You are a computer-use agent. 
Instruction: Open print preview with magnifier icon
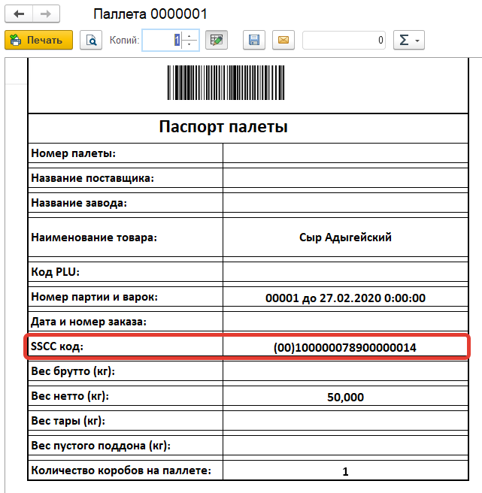point(91,40)
